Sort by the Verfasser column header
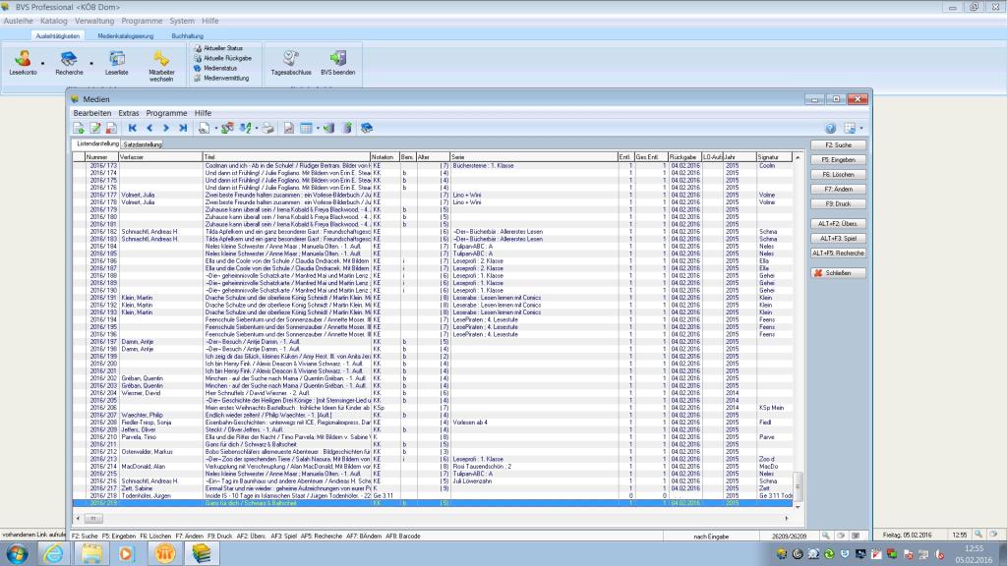This screenshot has width=1007, height=566. pyautogui.click(x=160, y=157)
